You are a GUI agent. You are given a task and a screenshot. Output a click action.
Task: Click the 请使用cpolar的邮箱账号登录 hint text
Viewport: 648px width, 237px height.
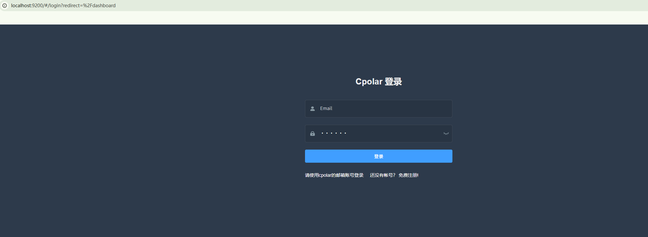point(334,175)
